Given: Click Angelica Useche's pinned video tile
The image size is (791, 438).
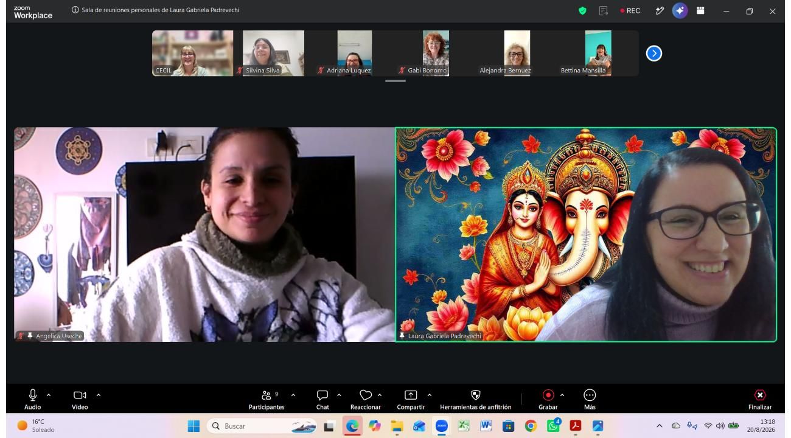Looking at the screenshot, I should pyautogui.click(x=204, y=234).
